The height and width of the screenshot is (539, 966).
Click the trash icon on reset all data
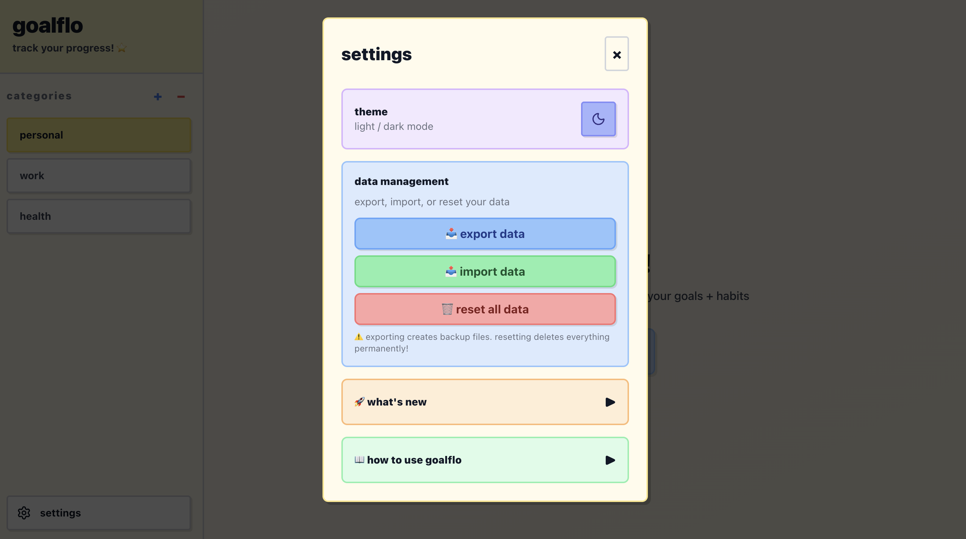coord(447,309)
